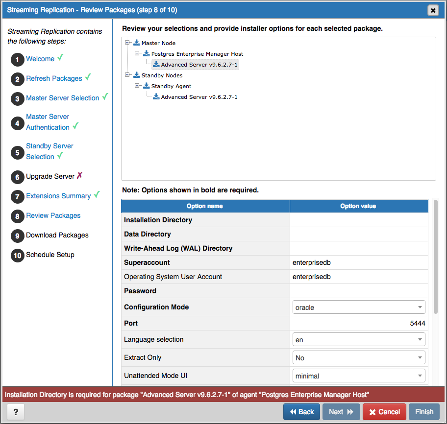
Task: Click the step 3 number circle
Action: 17,99
